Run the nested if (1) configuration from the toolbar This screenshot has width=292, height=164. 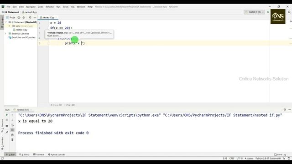click(x=268, y=12)
